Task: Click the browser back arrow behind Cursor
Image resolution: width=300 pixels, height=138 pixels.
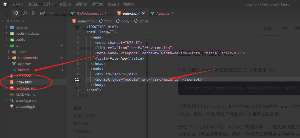Action: pyautogui.click(x=8, y=15)
